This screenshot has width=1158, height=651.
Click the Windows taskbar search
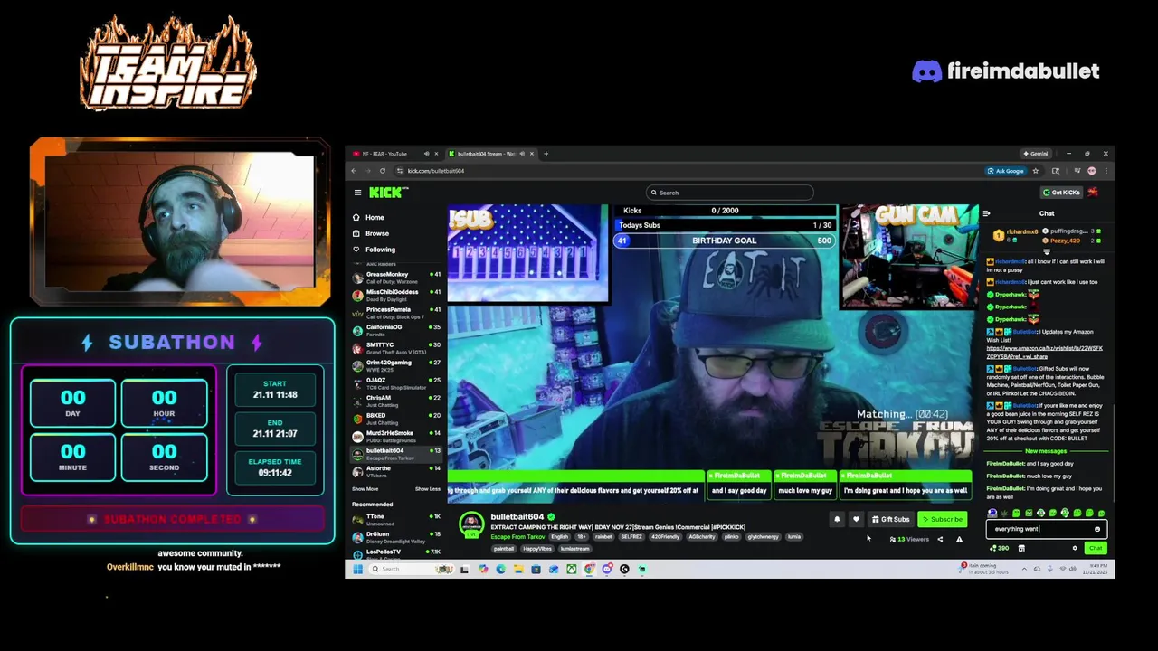pyautogui.click(x=412, y=570)
